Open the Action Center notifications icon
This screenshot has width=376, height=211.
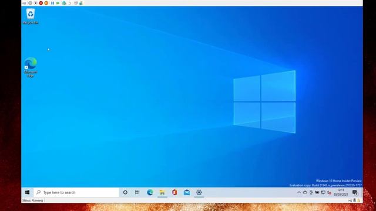coord(355,193)
